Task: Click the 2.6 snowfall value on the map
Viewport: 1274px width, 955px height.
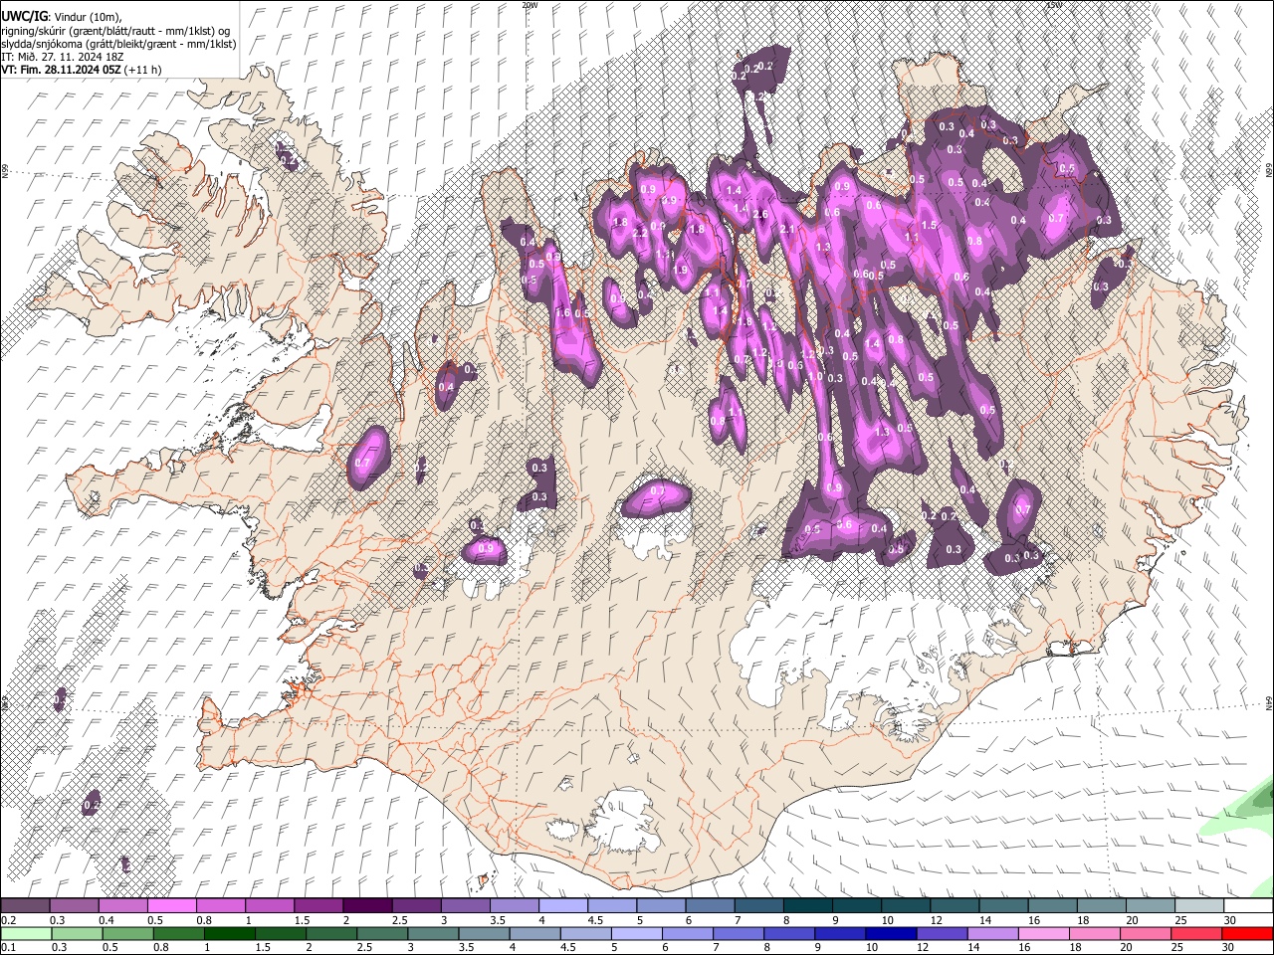Action: point(761,214)
